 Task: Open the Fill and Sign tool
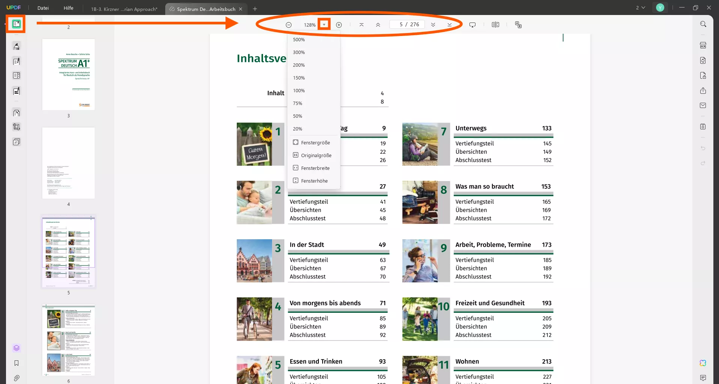pos(16,91)
